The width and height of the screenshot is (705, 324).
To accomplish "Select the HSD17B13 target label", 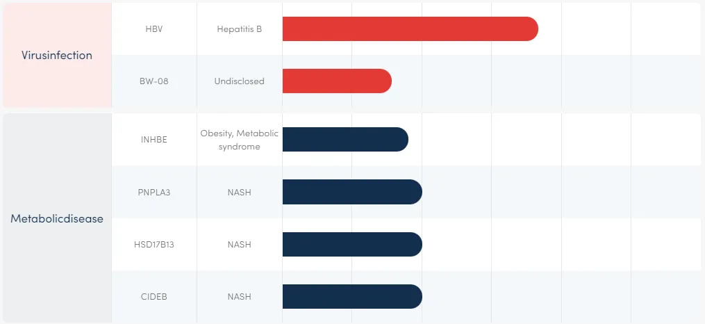I will pos(154,245).
